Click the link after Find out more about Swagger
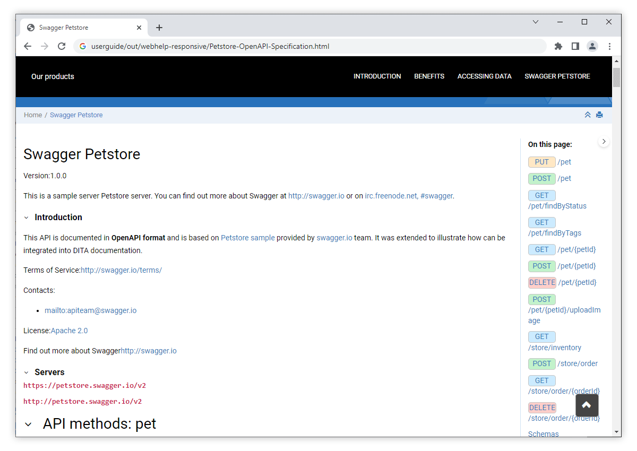Screen dimensions: 637x451 [x=149, y=351]
